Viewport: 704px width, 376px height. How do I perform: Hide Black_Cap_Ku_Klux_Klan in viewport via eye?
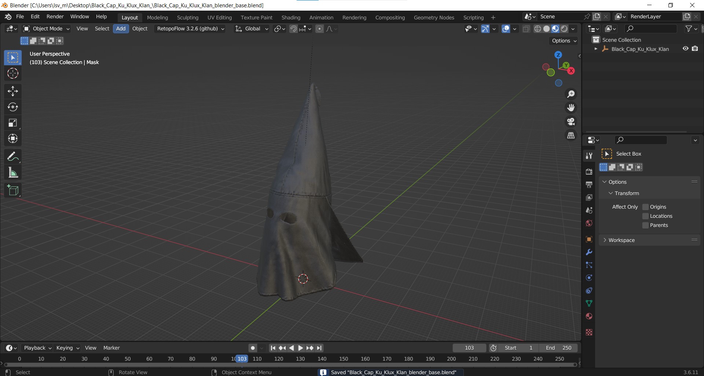[685, 49]
